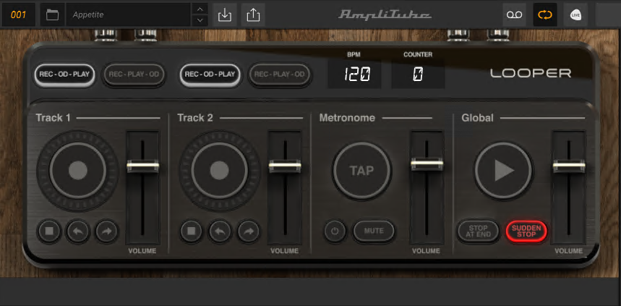Select next preset with down arrow
Image resolution: width=621 pixels, height=306 pixels.
point(200,20)
